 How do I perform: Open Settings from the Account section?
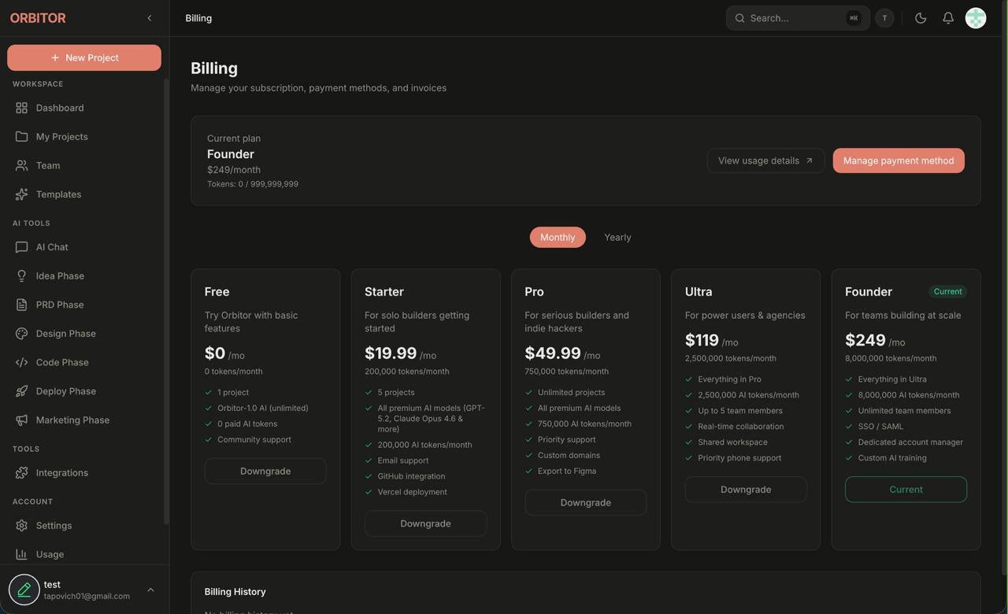[x=54, y=526]
